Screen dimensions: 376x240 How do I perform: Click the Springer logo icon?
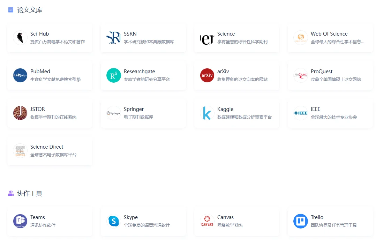[x=114, y=113]
